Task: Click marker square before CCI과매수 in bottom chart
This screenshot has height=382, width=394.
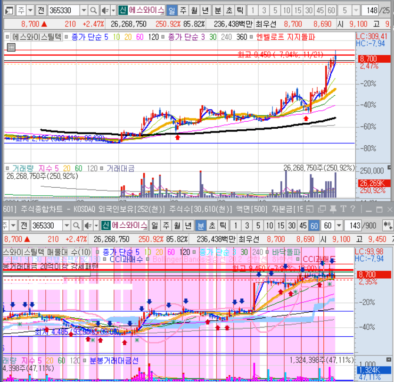Action: (x=105, y=259)
